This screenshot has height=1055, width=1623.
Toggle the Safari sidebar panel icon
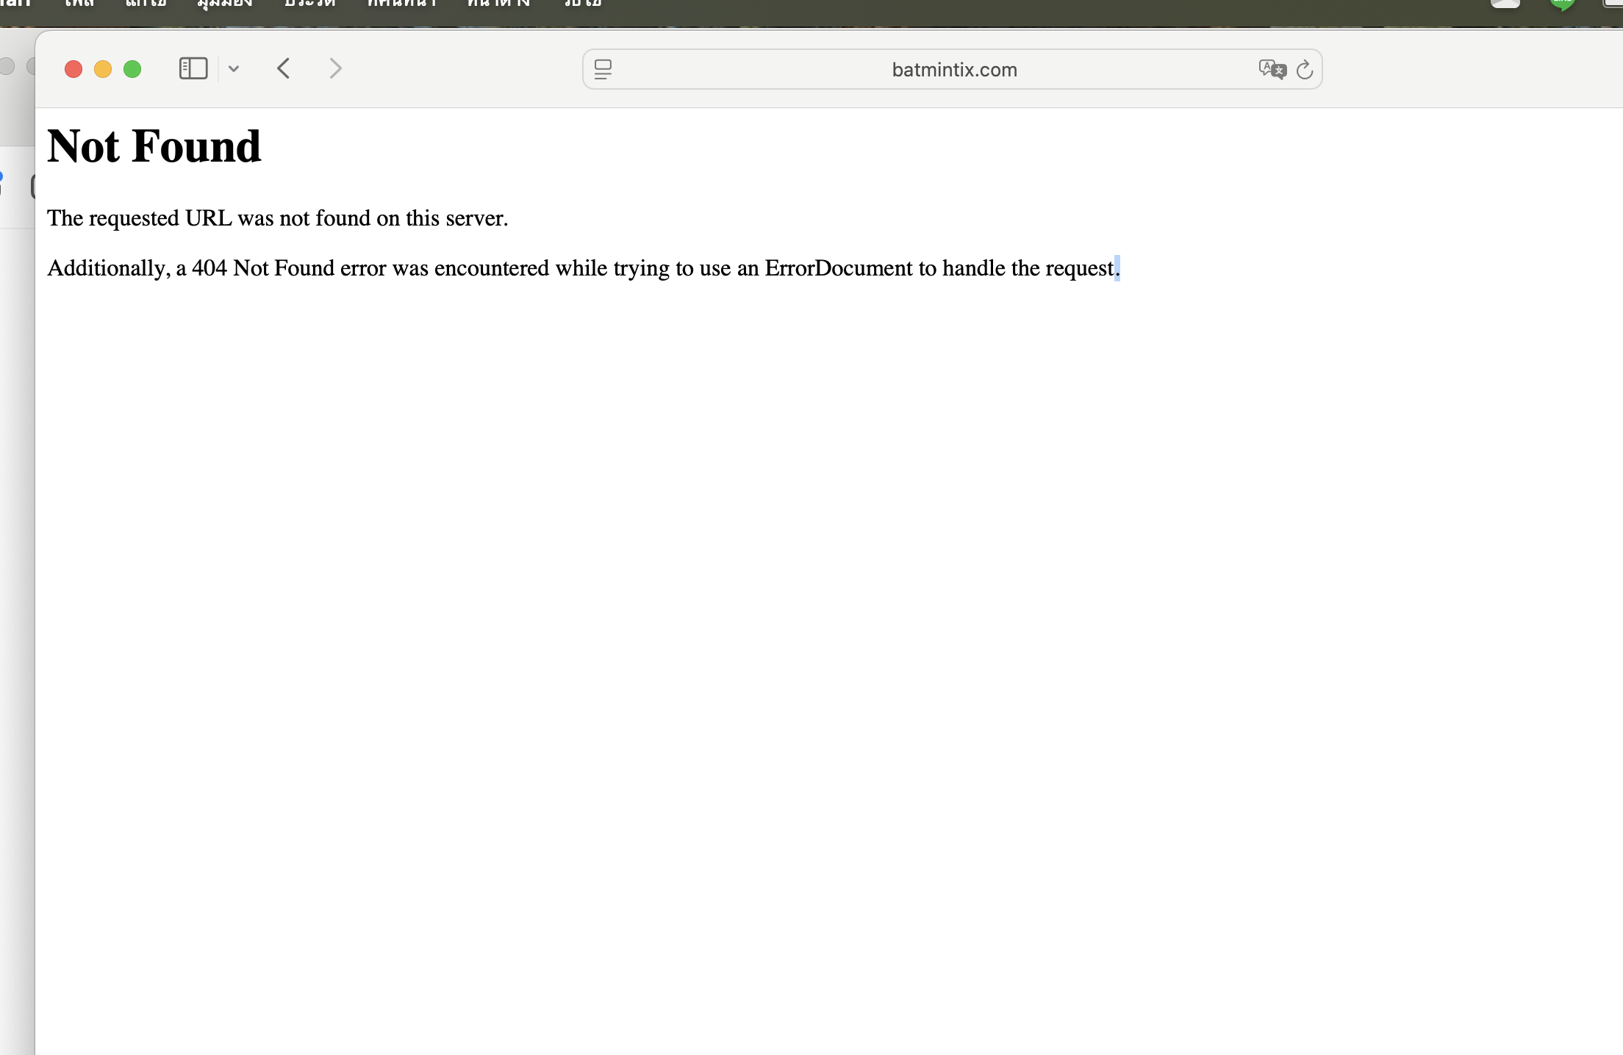193,69
